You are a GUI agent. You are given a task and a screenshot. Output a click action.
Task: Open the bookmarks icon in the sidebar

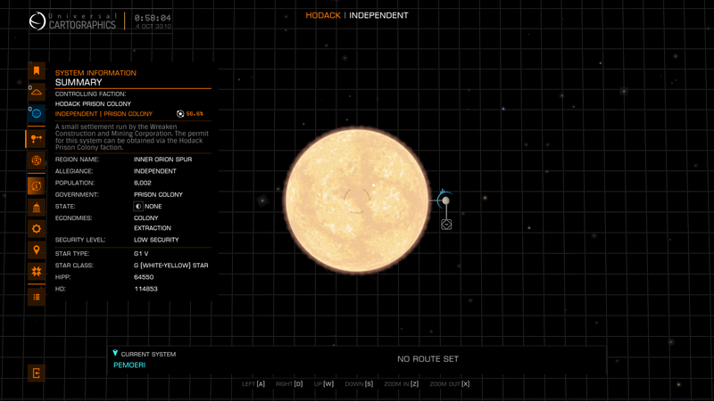(37, 70)
